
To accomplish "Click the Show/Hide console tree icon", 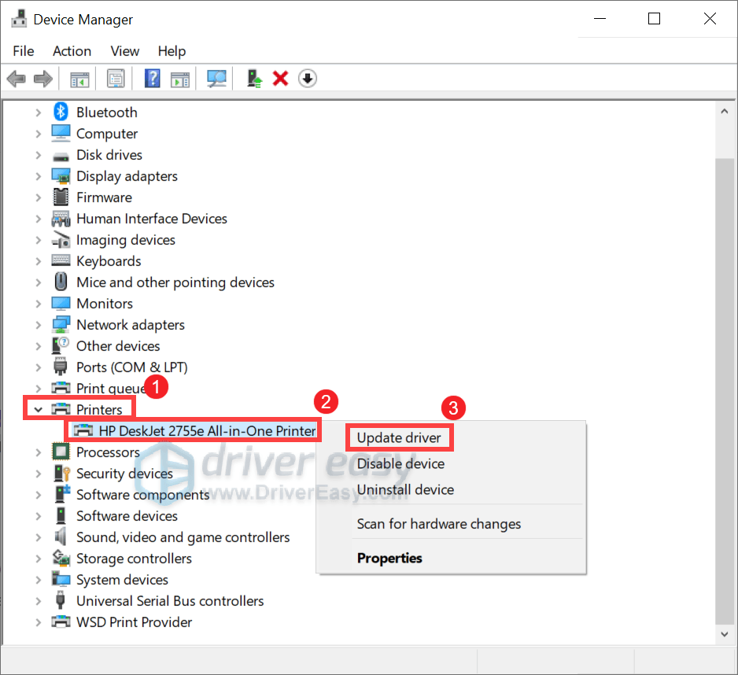I will tap(79, 79).
